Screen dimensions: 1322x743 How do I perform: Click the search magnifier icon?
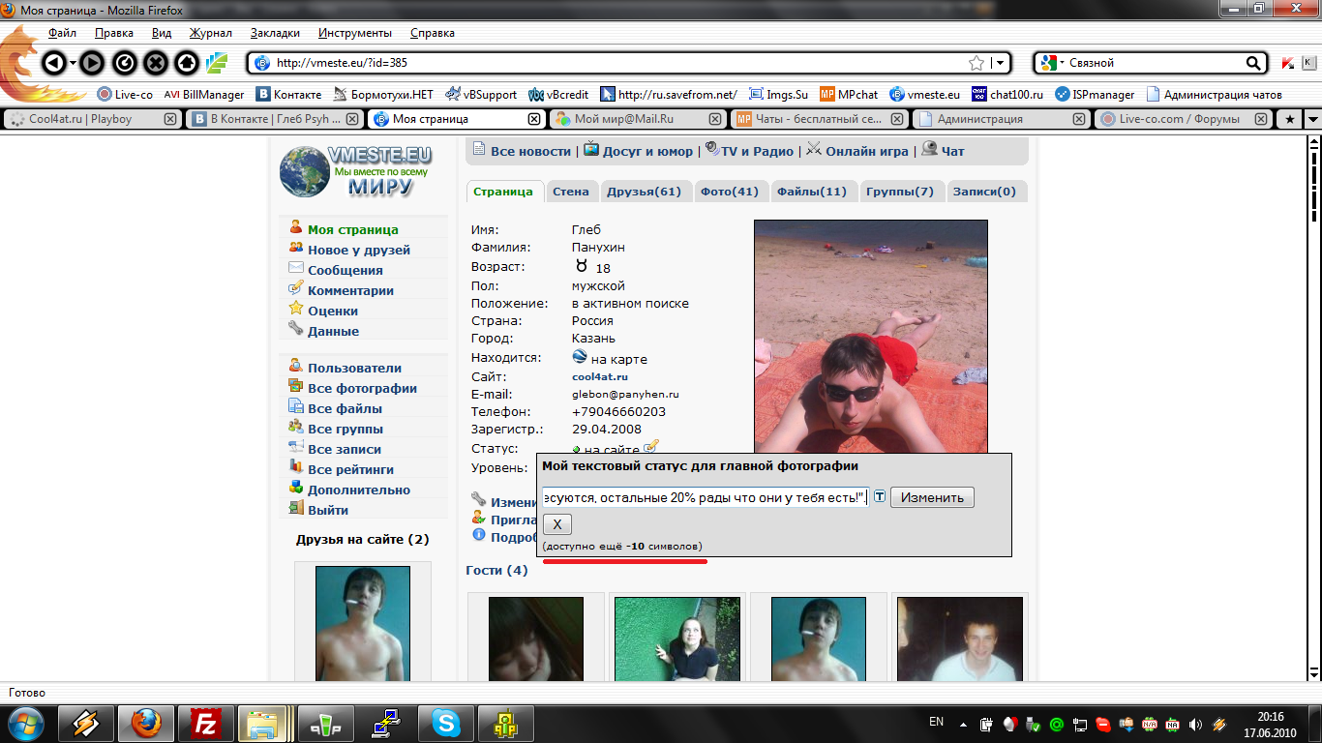pos(1254,63)
